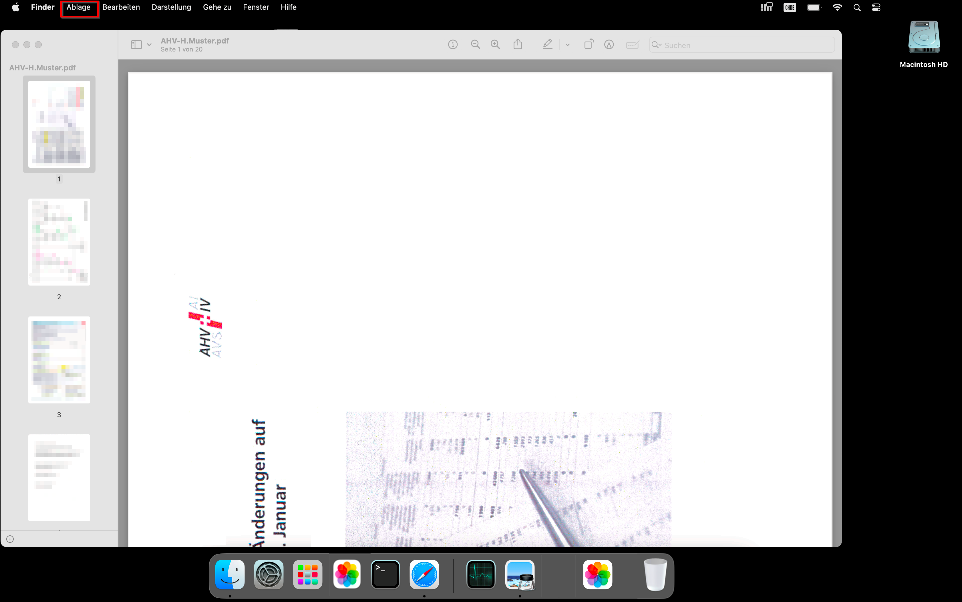The image size is (962, 602).
Task: Select the highlight pen tool
Action: coord(547,44)
